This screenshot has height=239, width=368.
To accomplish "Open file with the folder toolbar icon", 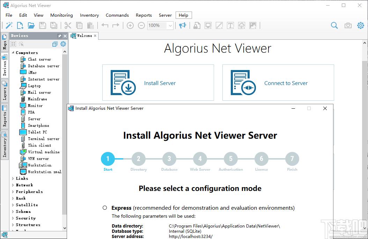I will click(x=31, y=25).
